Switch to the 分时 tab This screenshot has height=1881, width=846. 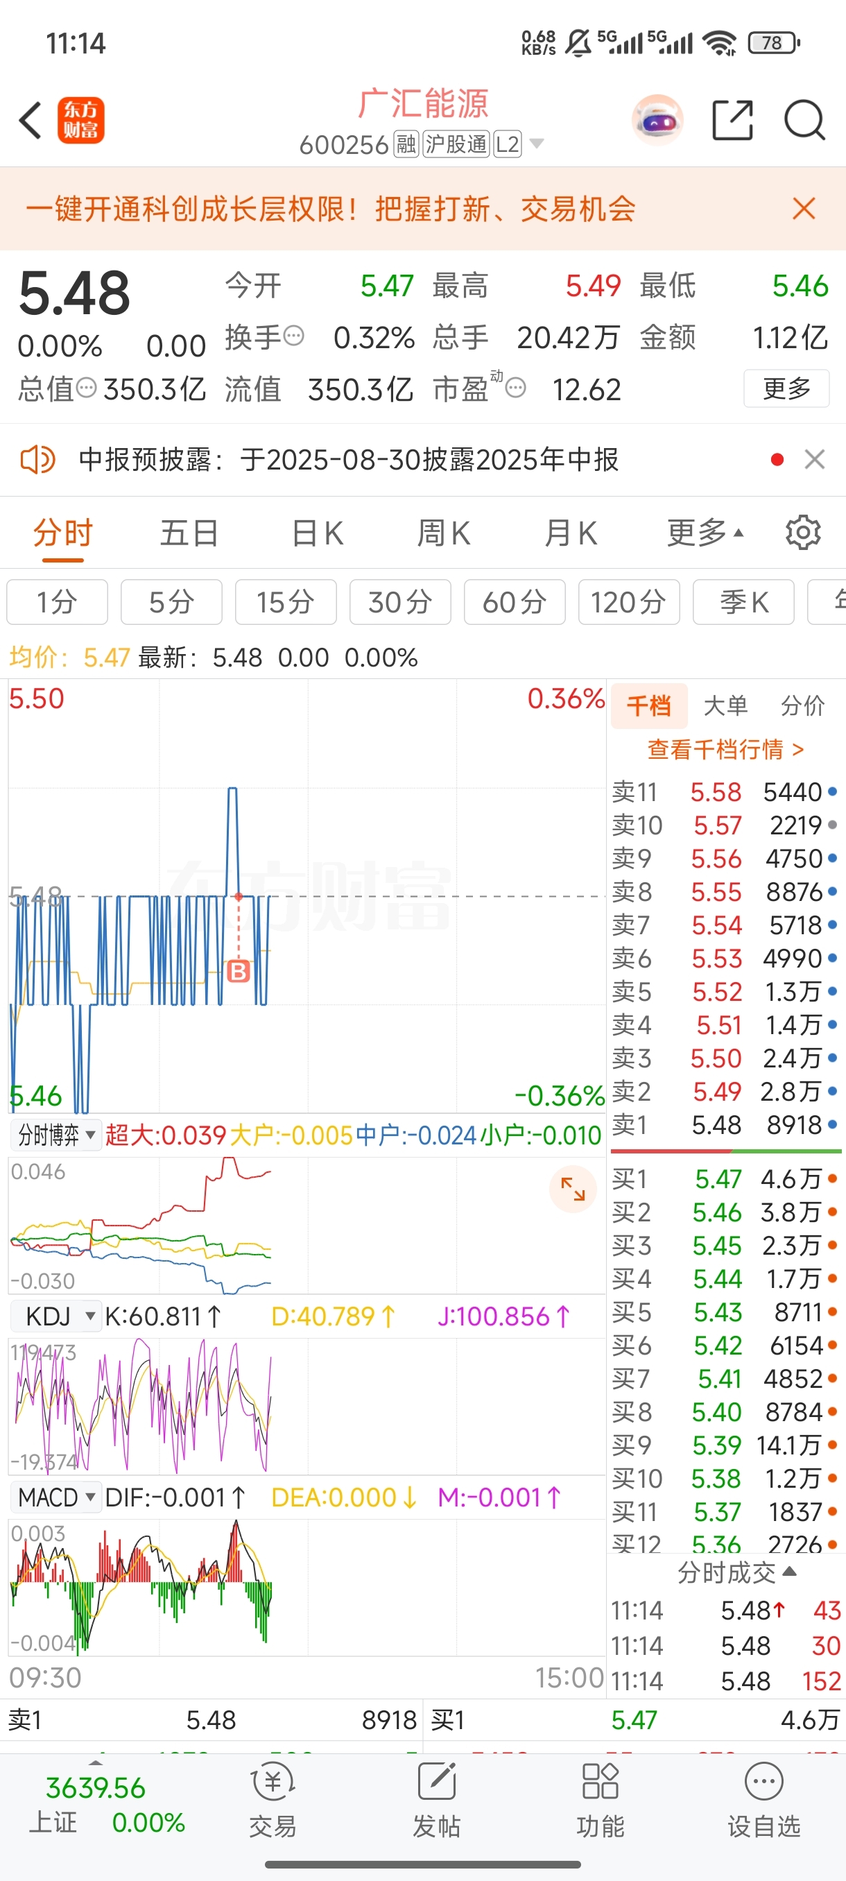(63, 533)
